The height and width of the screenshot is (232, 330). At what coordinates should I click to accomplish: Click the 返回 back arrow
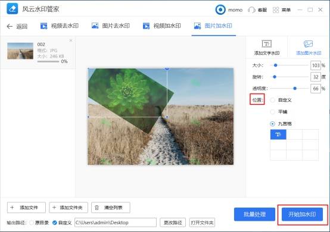10,26
